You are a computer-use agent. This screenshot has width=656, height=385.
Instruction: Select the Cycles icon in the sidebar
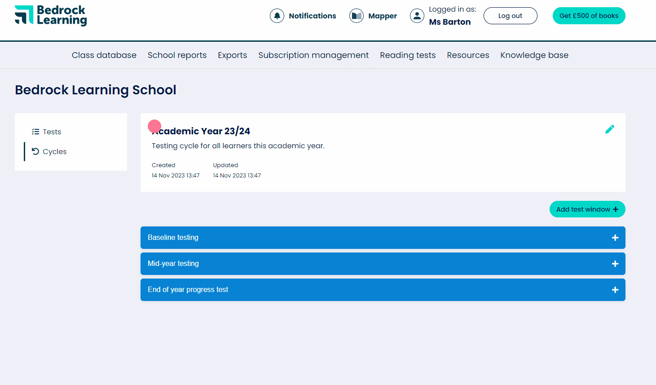36,151
